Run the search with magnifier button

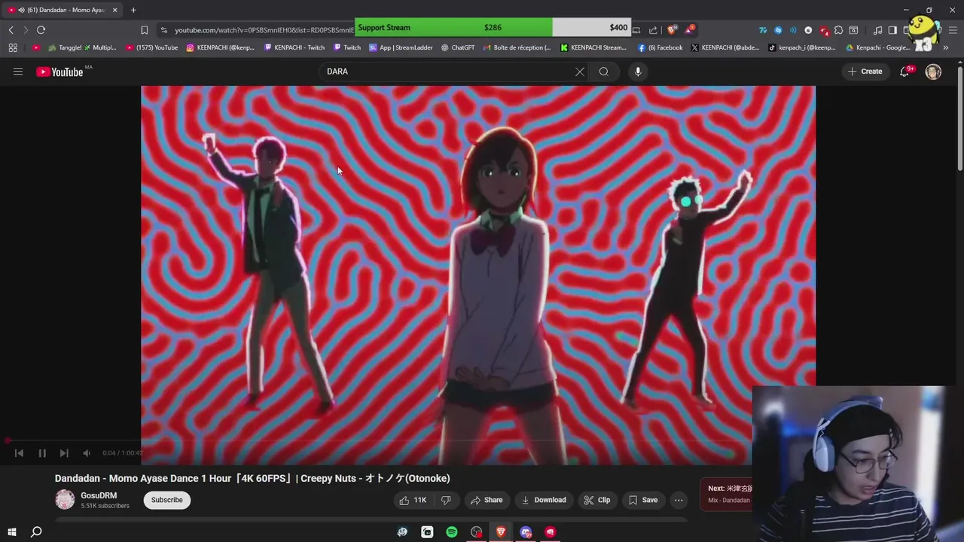pos(603,72)
